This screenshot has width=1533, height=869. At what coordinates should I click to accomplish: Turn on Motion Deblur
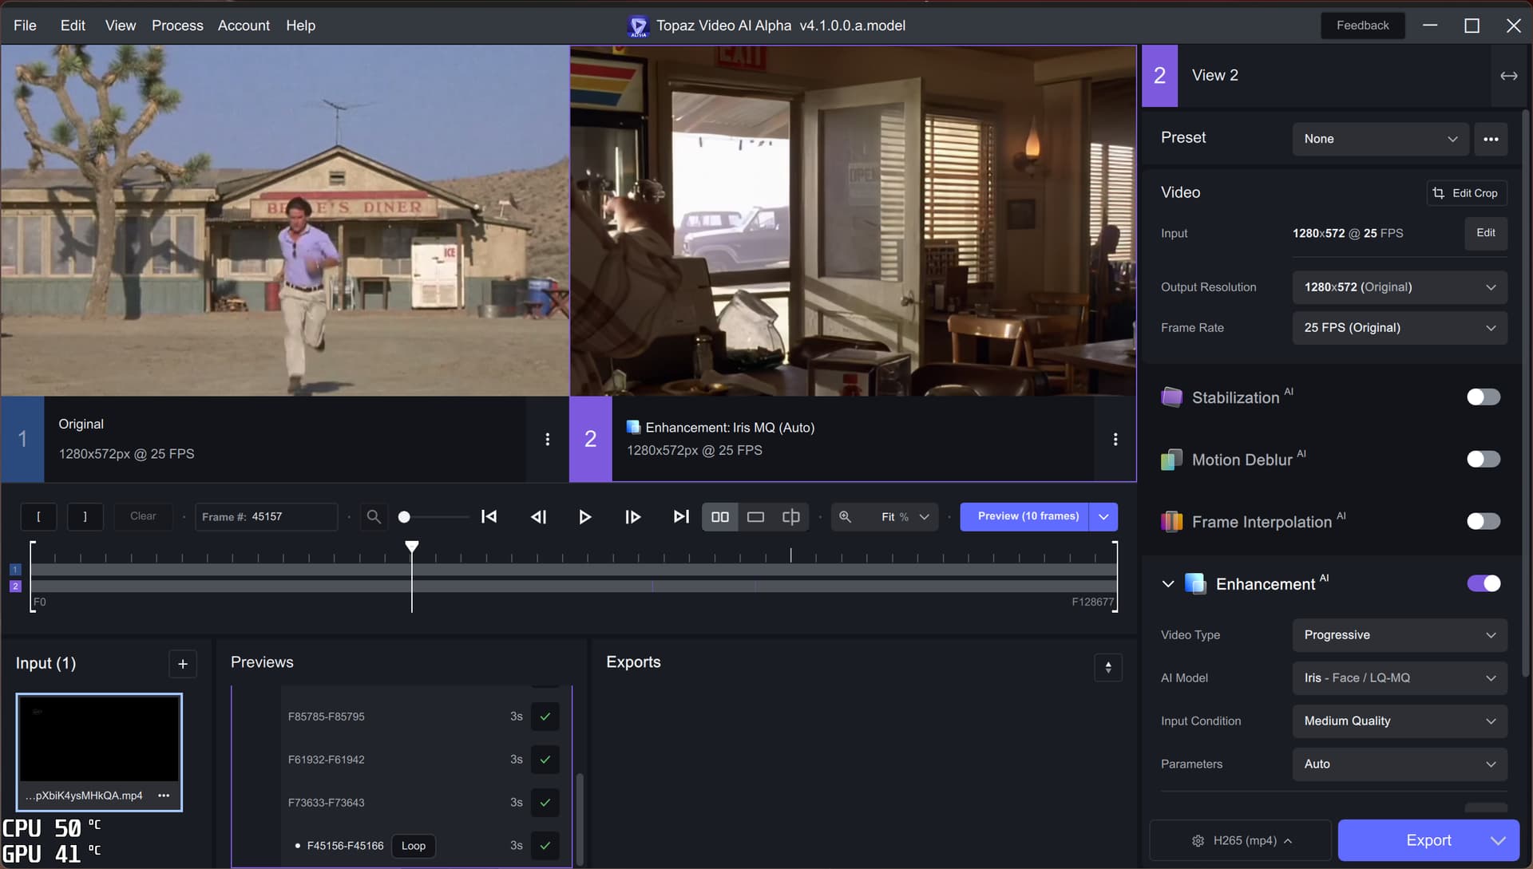coord(1483,460)
